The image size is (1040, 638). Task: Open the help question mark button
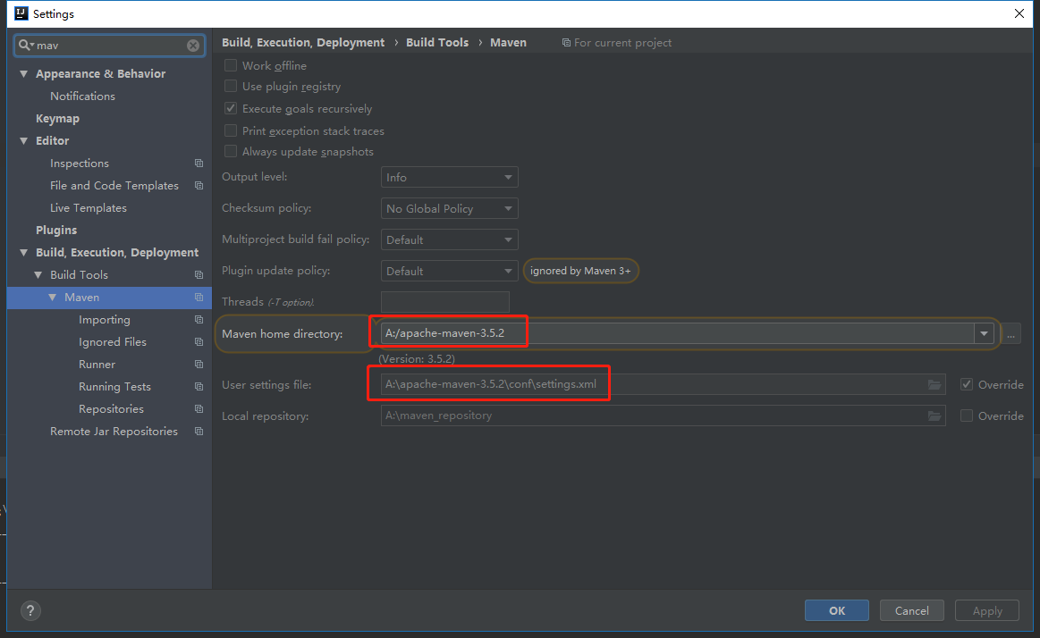point(30,610)
